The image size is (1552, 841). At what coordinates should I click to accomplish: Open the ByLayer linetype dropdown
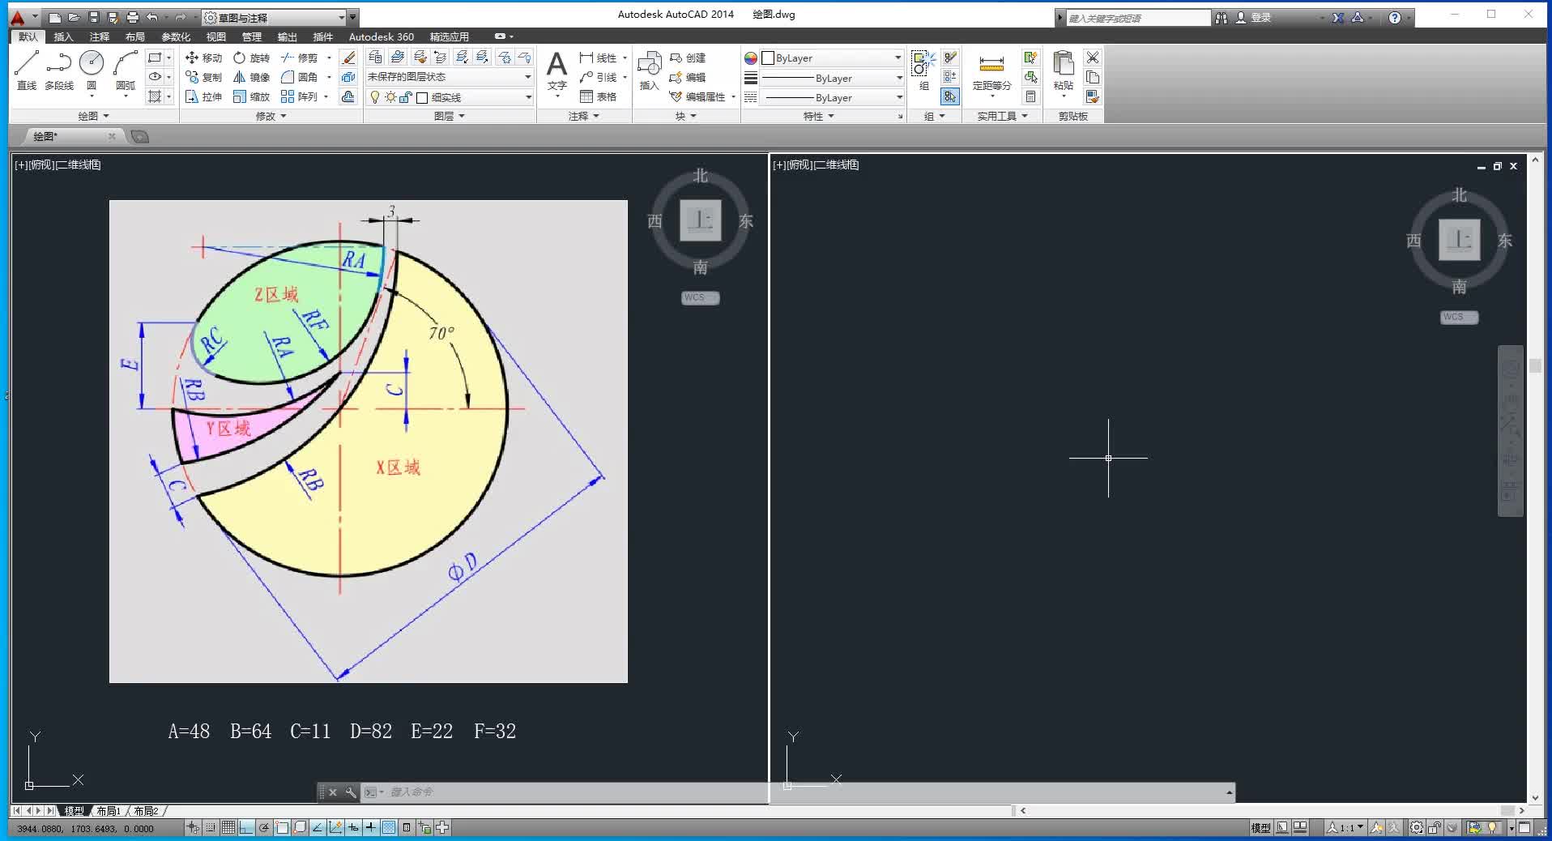pyautogui.click(x=831, y=97)
